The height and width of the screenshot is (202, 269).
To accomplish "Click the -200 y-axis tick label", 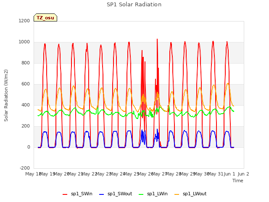I will [x=25, y=168].
